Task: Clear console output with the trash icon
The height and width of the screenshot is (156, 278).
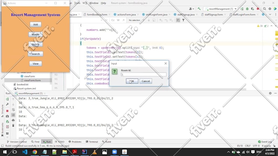Action: tap(13, 125)
